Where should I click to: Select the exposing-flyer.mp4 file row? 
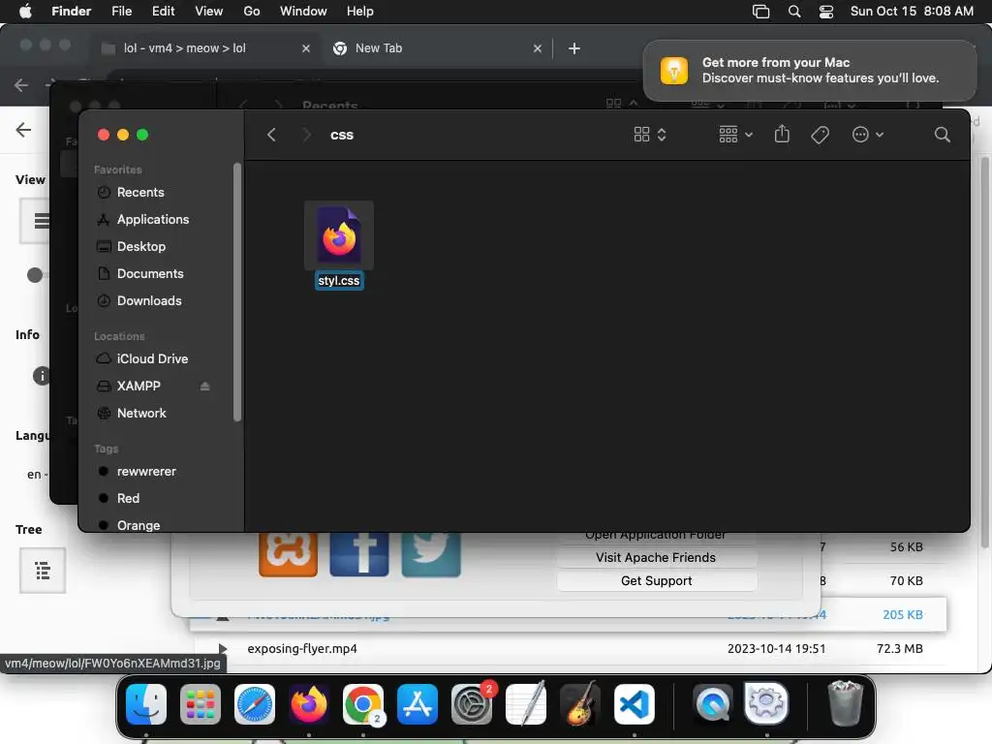click(x=568, y=648)
